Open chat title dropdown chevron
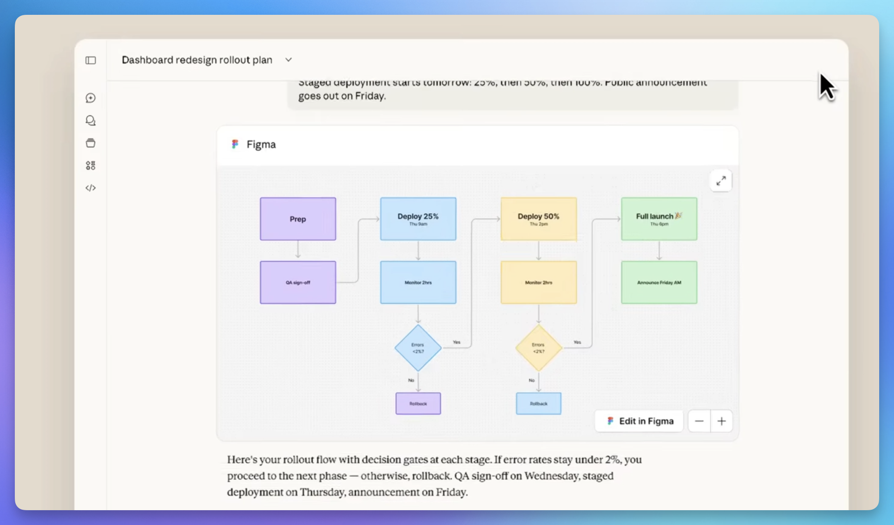This screenshot has height=525, width=894. (x=289, y=60)
